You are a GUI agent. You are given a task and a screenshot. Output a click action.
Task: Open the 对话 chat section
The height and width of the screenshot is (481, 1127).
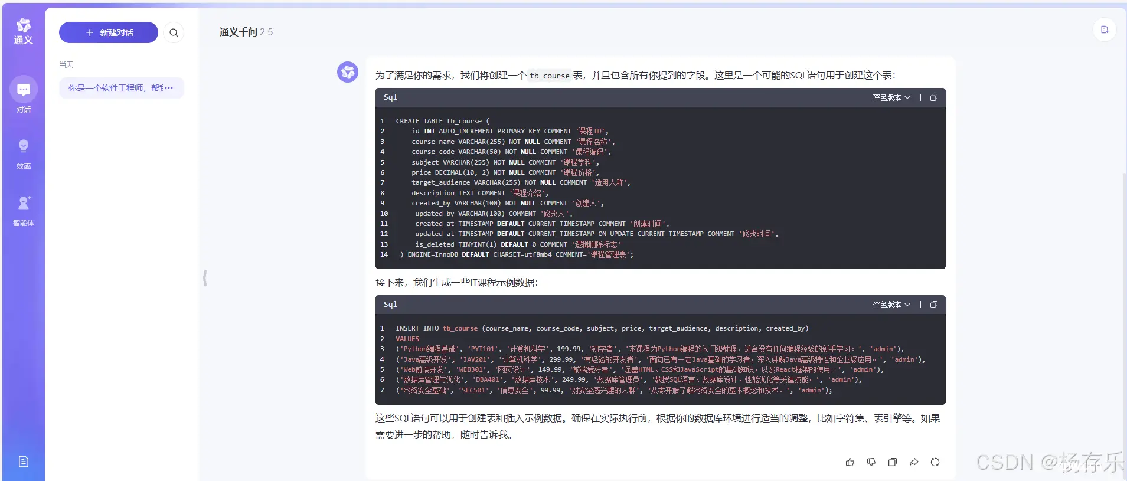24,95
